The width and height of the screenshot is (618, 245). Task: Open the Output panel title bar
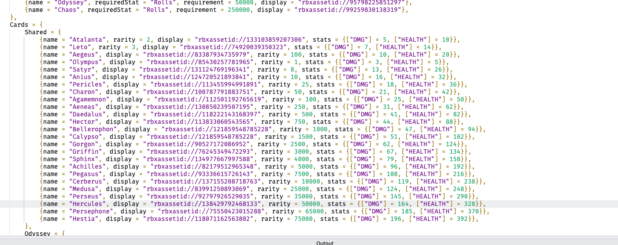324,242
